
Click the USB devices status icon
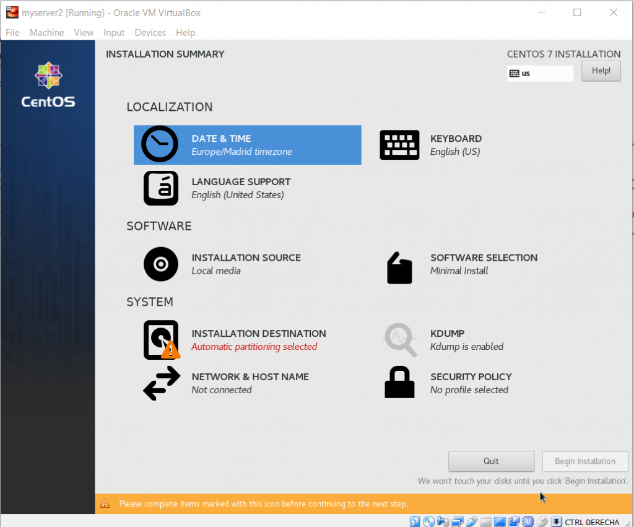[471, 522]
